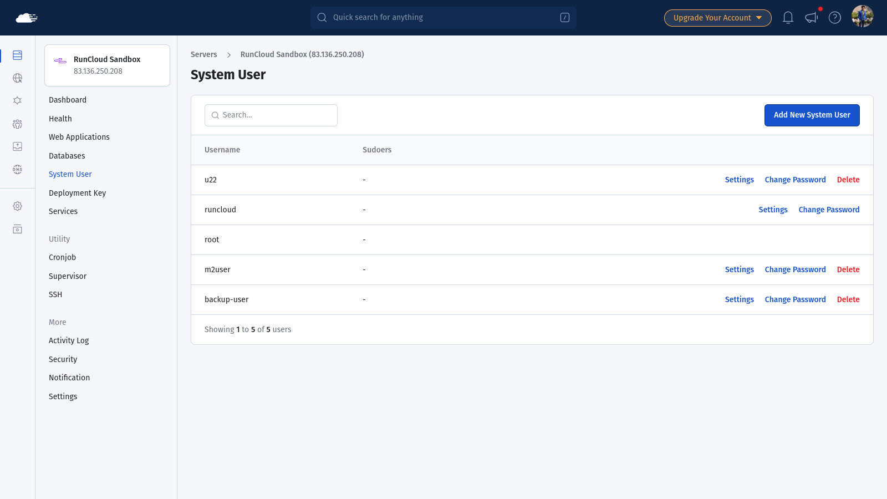Open Cronjob utility page
Screen dimensions: 887x499
[x=62, y=257]
